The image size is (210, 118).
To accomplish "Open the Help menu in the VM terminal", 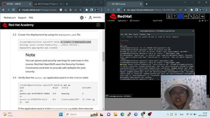I will [x=148, y=34].
